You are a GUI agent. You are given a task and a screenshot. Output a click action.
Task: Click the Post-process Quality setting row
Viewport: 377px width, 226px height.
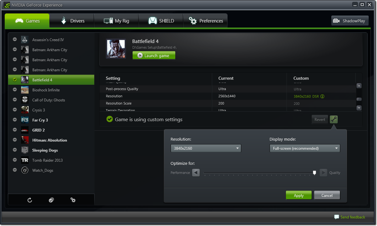click(x=228, y=89)
